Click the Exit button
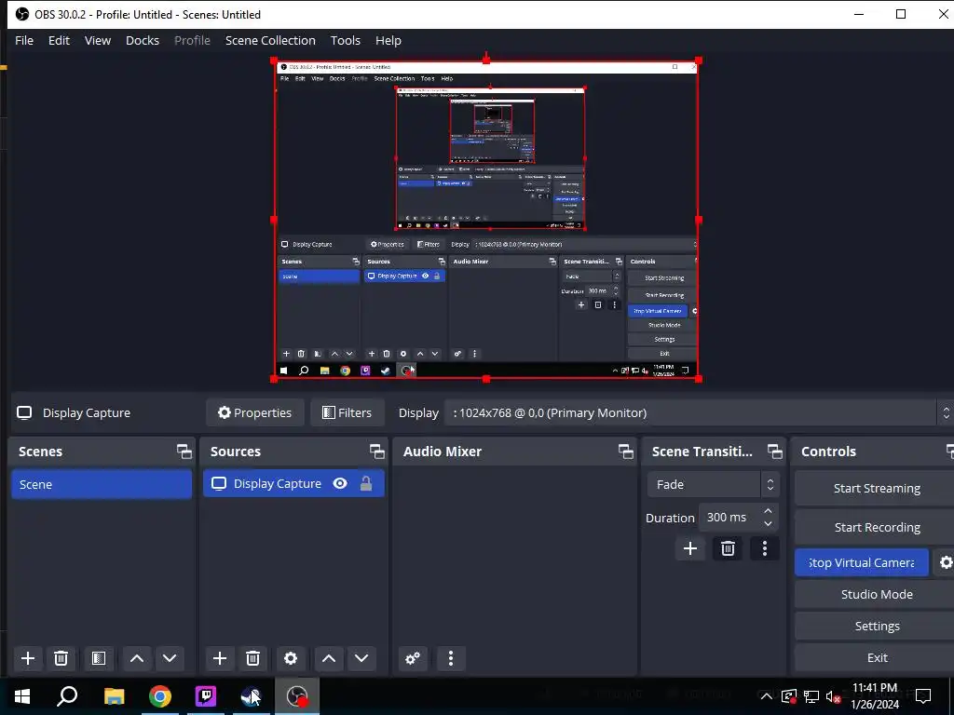Image resolution: width=954 pixels, height=715 pixels. point(876,657)
